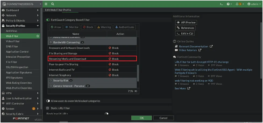The width and height of the screenshot is (263, 123).
Task: Set selected category action to Warning
Action: (x=104, y=27)
